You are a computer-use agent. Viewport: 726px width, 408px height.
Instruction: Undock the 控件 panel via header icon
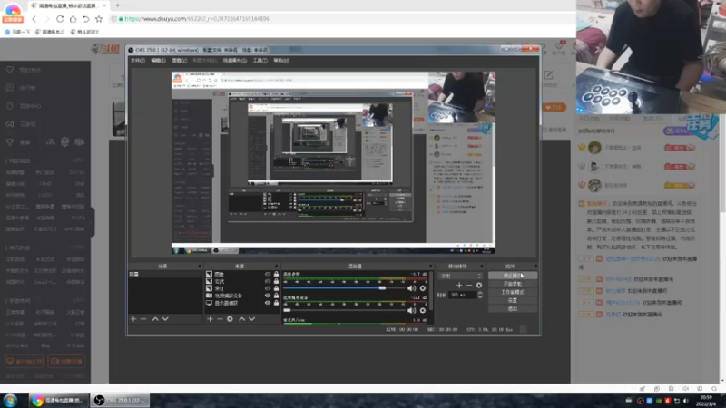(535, 266)
